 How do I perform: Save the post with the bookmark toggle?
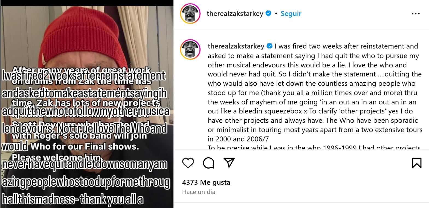(x=417, y=162)
